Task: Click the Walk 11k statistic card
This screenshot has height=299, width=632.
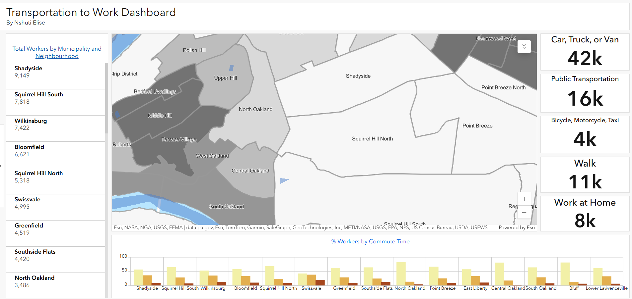Action: pyautogui.click(x=585, y=174)
